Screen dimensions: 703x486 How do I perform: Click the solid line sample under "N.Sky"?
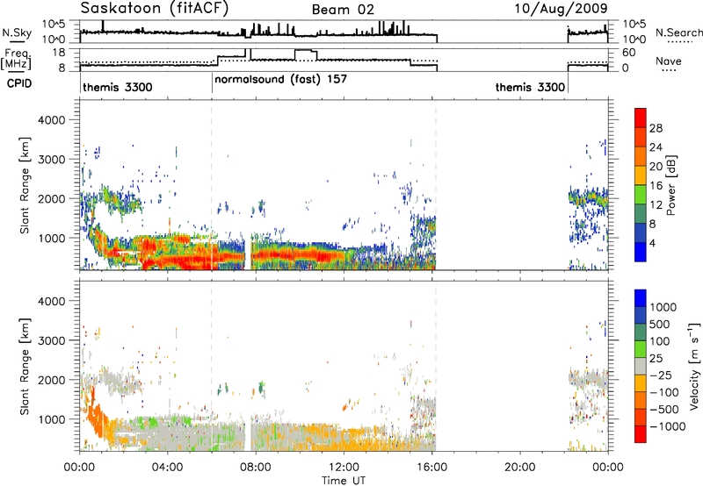(17, 41)
